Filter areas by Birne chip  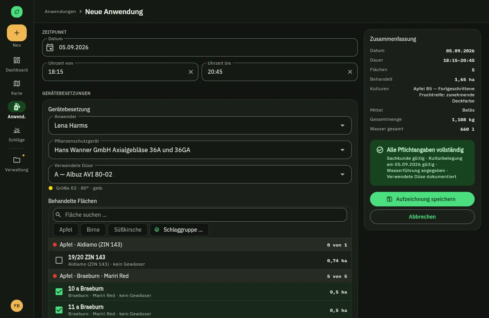[93, 230]
